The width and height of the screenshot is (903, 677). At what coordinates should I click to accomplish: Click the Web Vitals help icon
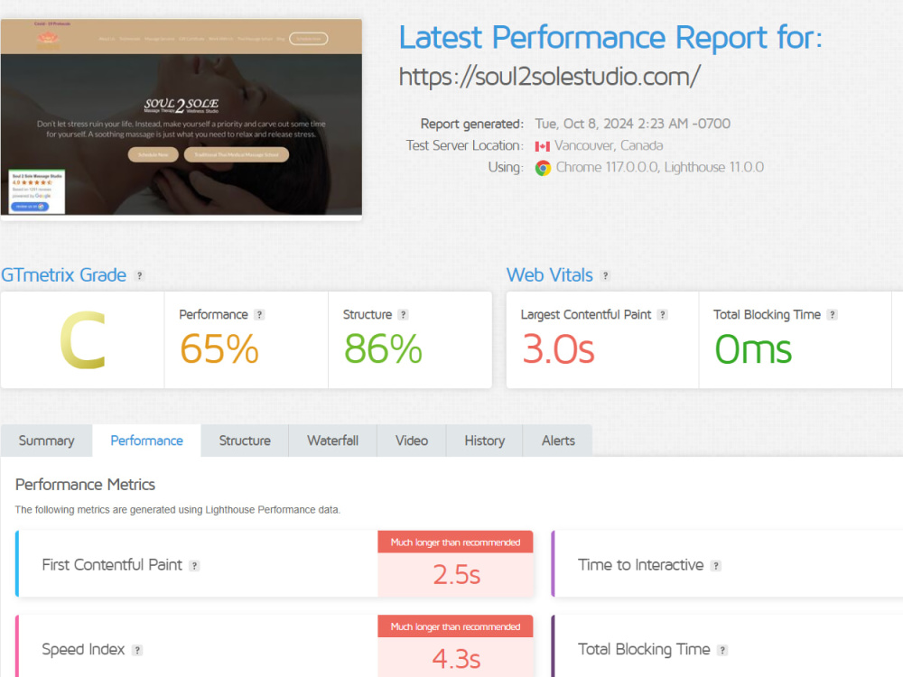coord(605,275)
